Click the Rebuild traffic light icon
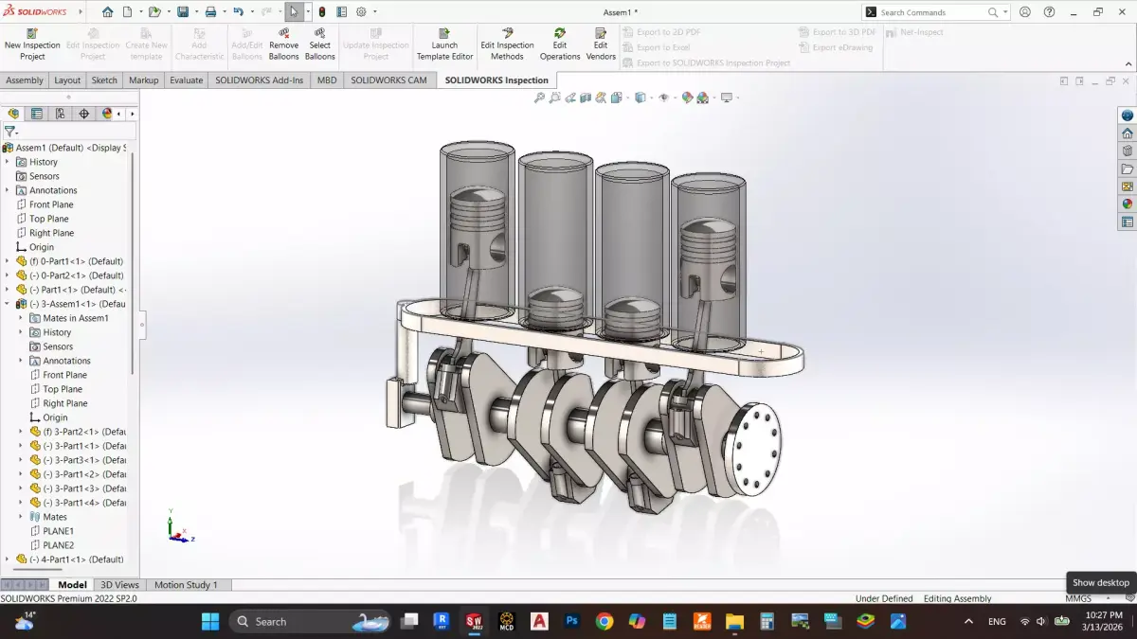The image size is (1137, 639). click(x=322, y=12)
